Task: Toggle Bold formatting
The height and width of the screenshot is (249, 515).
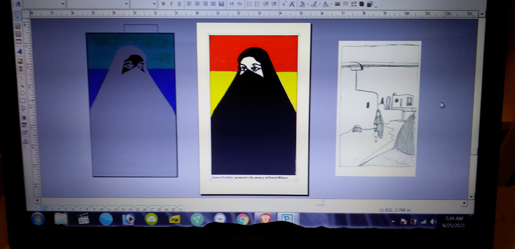Action: coord(163,4)
